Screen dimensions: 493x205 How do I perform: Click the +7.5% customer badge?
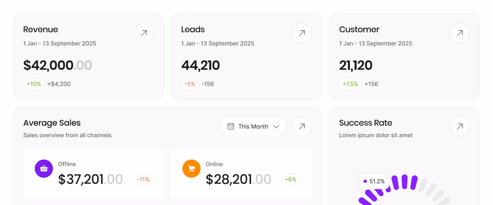(x=350, y=84)
